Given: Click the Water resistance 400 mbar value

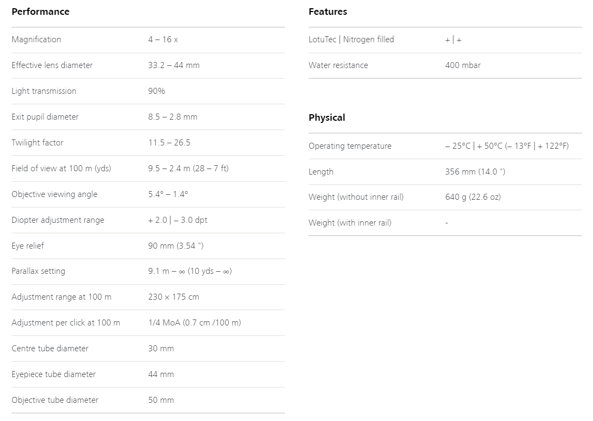Looking at the screenshot, I should tap(463, 65).
